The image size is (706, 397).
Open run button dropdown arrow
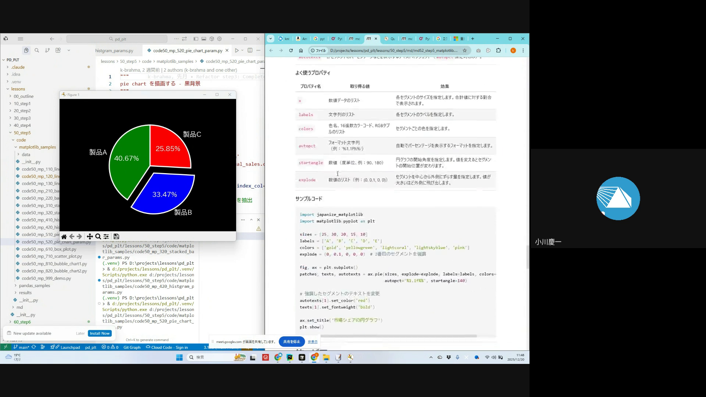coord(242,50)
